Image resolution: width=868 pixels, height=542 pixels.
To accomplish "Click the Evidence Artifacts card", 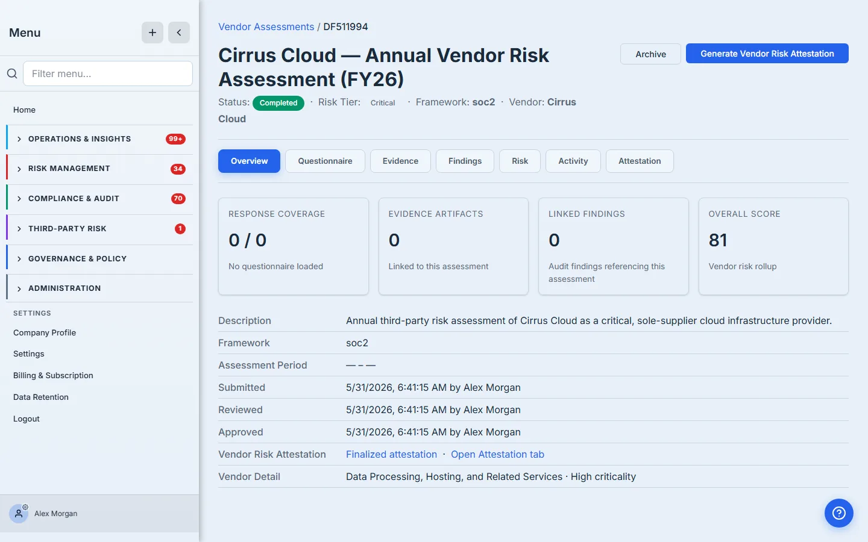I will [453, 246].
